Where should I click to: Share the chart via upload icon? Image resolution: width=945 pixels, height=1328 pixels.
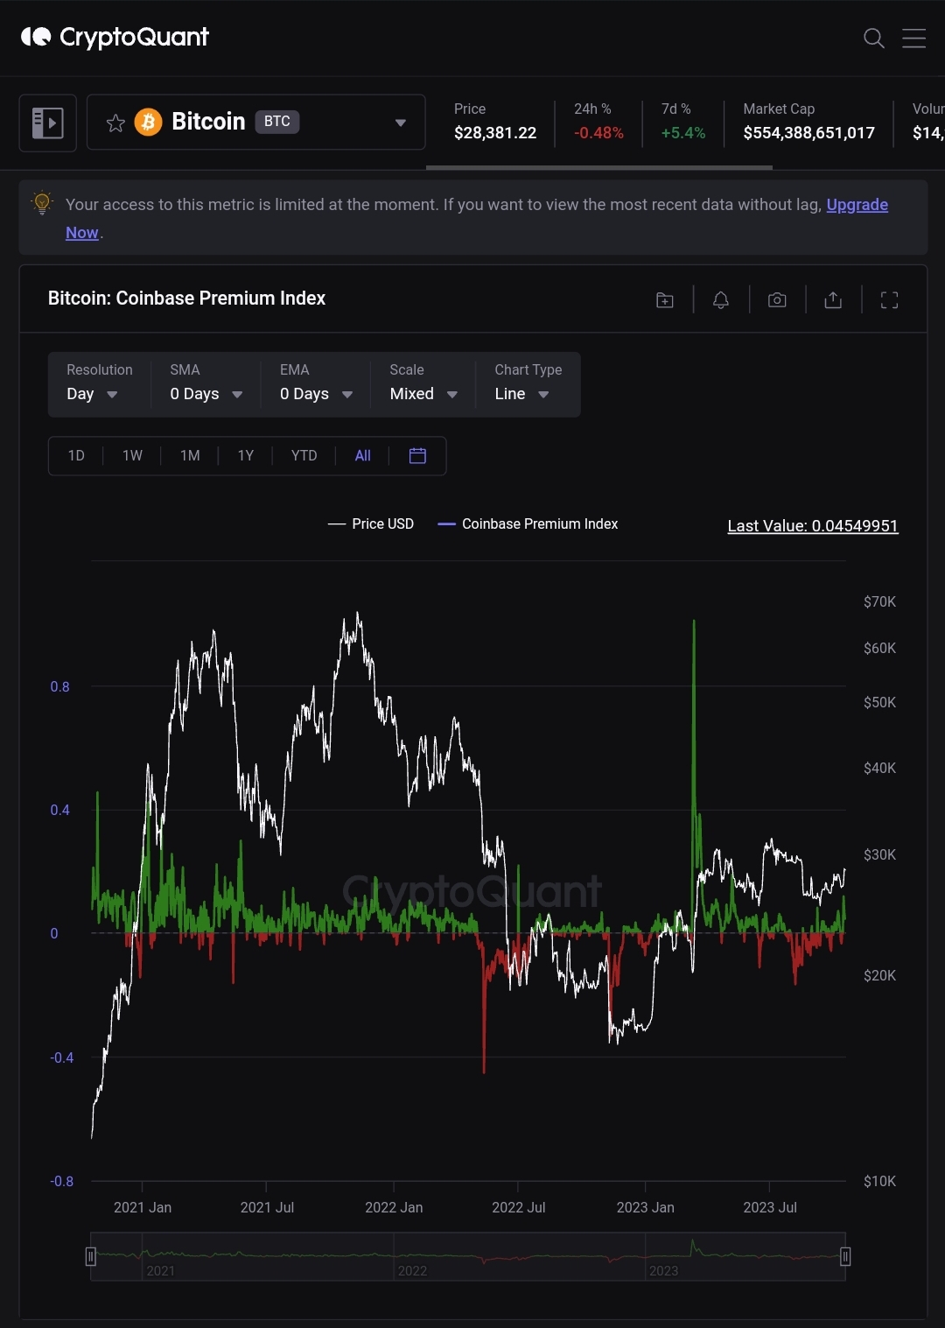click(x=833, y=300)
